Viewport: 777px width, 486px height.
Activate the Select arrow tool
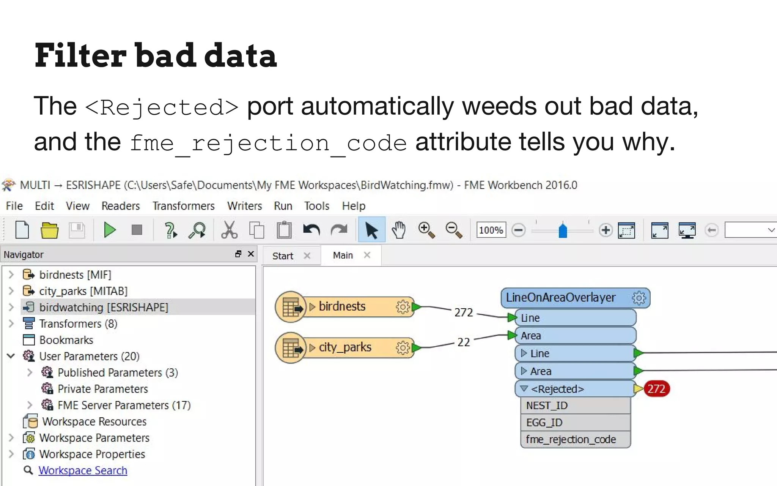(371, 230)
